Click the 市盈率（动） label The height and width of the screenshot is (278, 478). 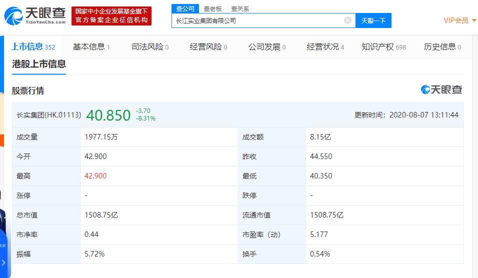click(x=261, y=234)
